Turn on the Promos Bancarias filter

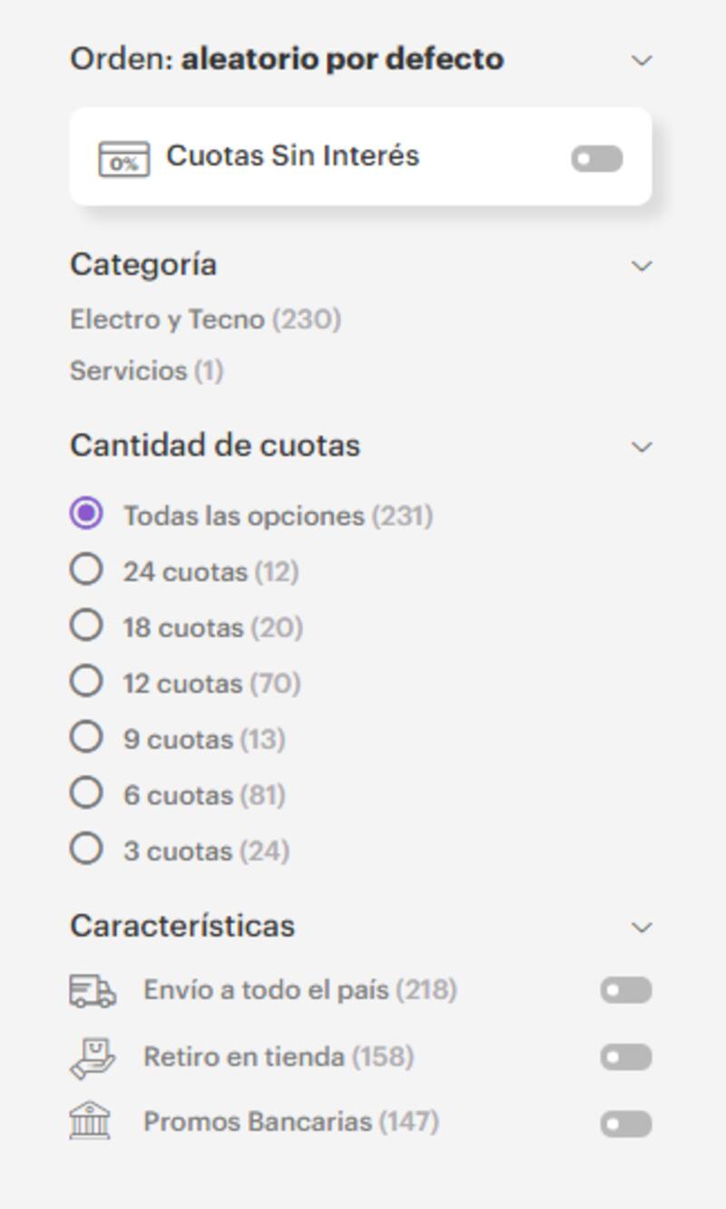tap(624, 1121)
